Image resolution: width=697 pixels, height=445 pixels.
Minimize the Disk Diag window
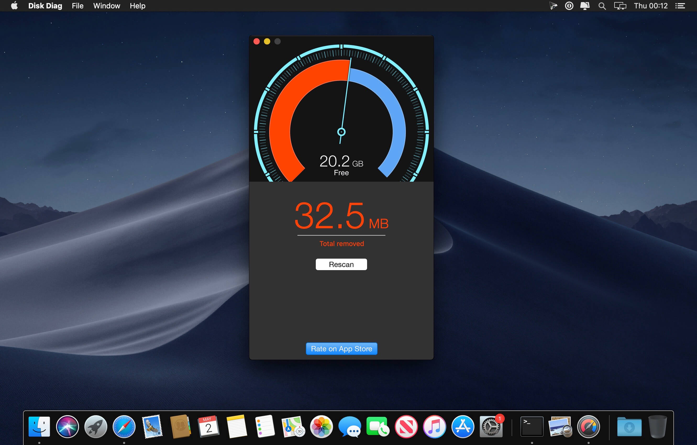[267, 41]
